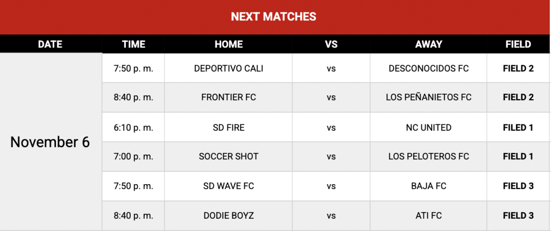The width and height of the screenshot is (551, 231).
Task: Click the 7:00 p. m. time cell
Action: [x=133, y=157]
